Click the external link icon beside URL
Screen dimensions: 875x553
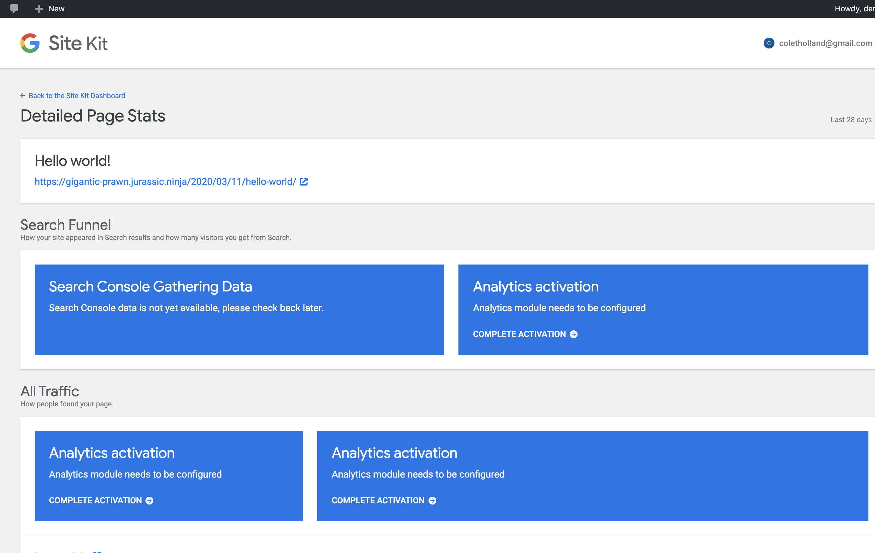(304, 181)
